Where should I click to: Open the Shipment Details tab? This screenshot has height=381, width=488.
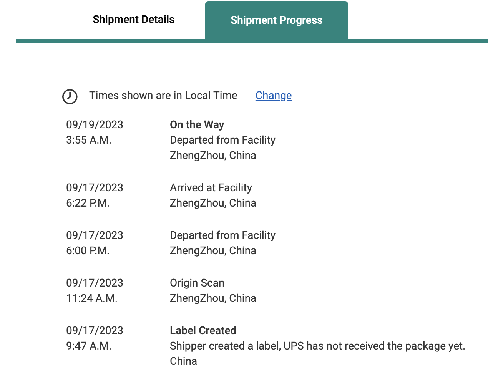pyautogui.click(x=133, y=20)
